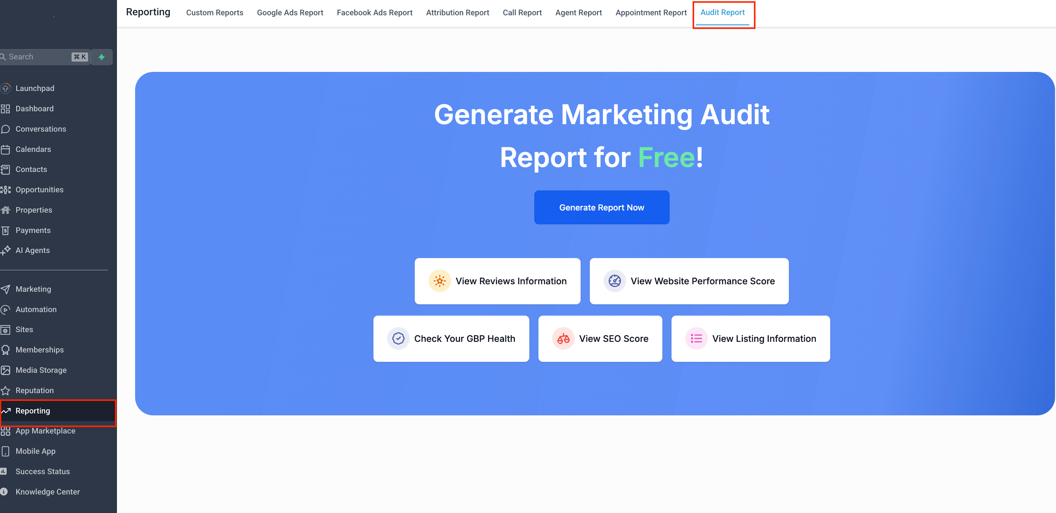Click View Reviews Information card

(497, 281)
